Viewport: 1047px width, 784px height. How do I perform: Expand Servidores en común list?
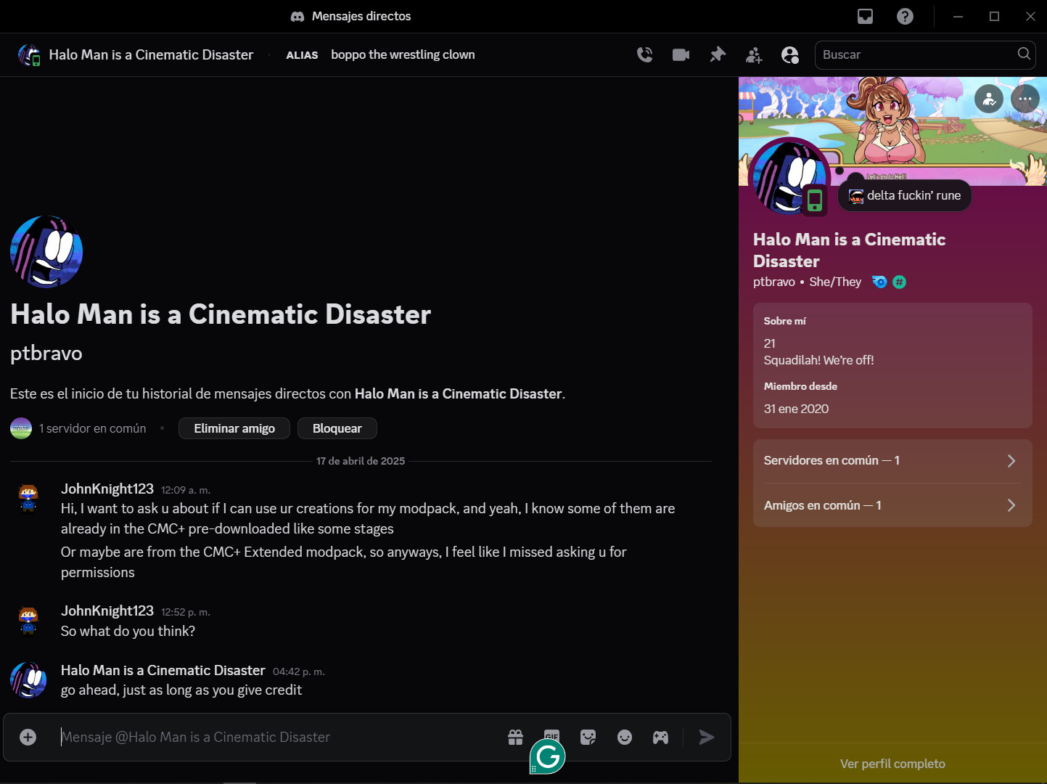coord(892,461)
